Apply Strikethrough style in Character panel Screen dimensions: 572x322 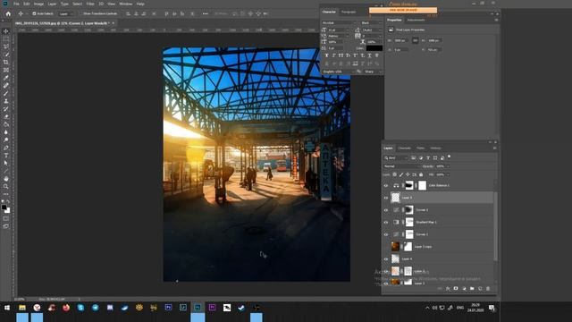(377, 55)
